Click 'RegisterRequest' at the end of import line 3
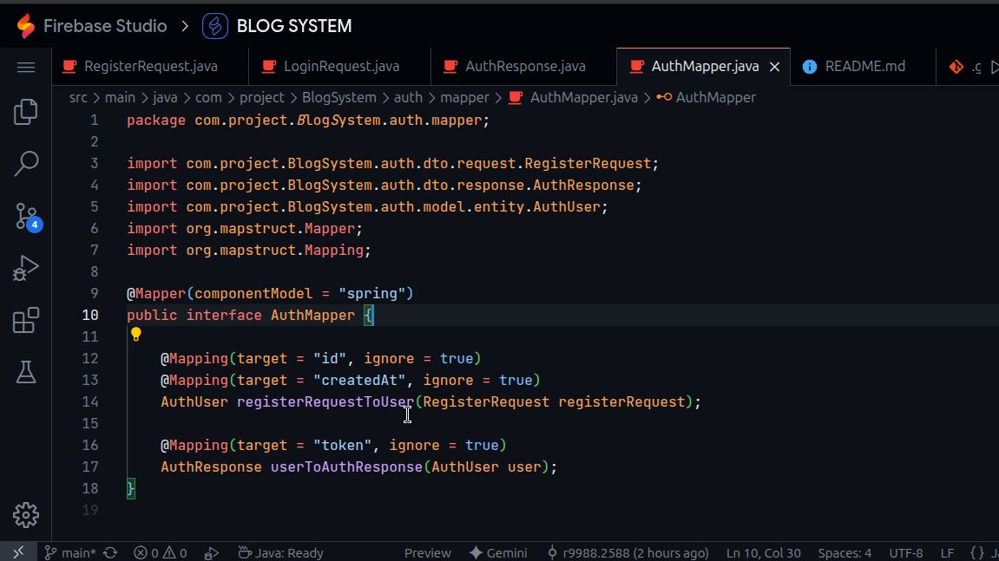 point(588,164)
